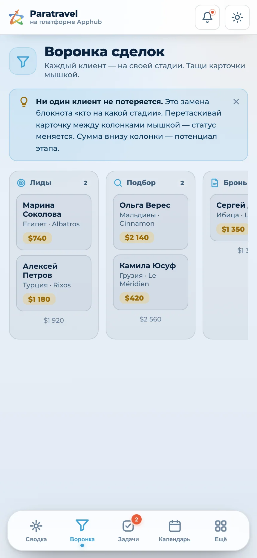Dismiss the hint banner with the X
The height and width of the screenshot is (558, 257).
pyautogui.click(x=236, y=102)
